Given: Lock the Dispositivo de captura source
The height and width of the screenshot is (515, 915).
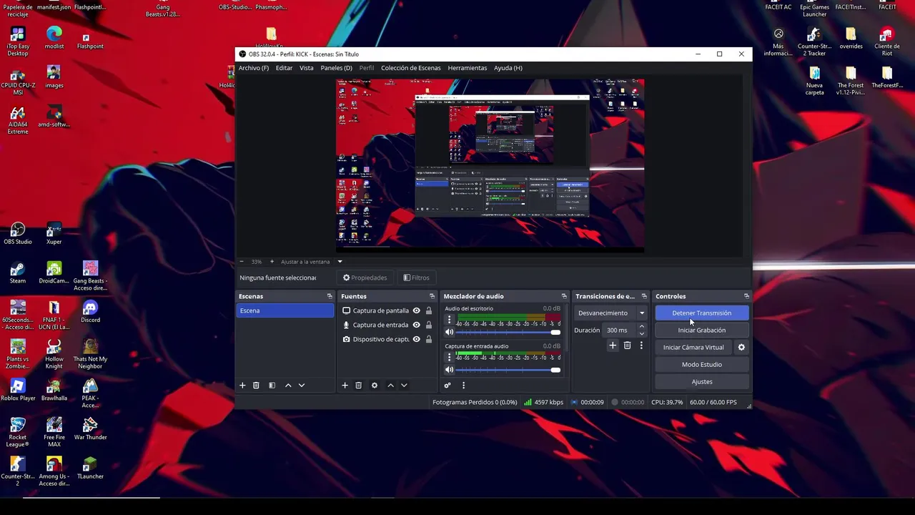Looking at the screenshot, I should coord(429,339).
